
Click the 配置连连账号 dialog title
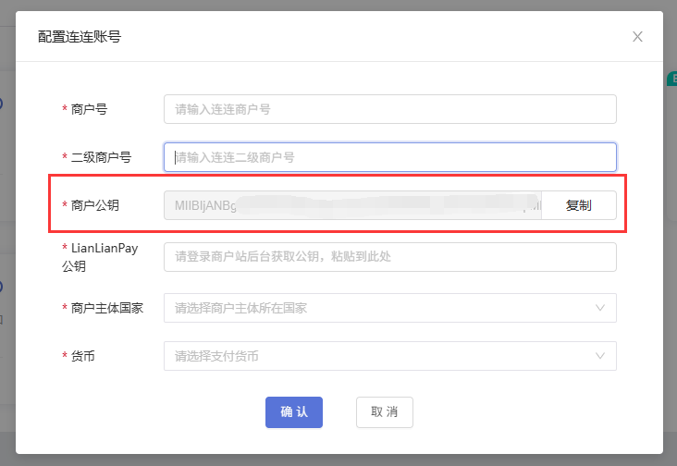pos(80,37)
